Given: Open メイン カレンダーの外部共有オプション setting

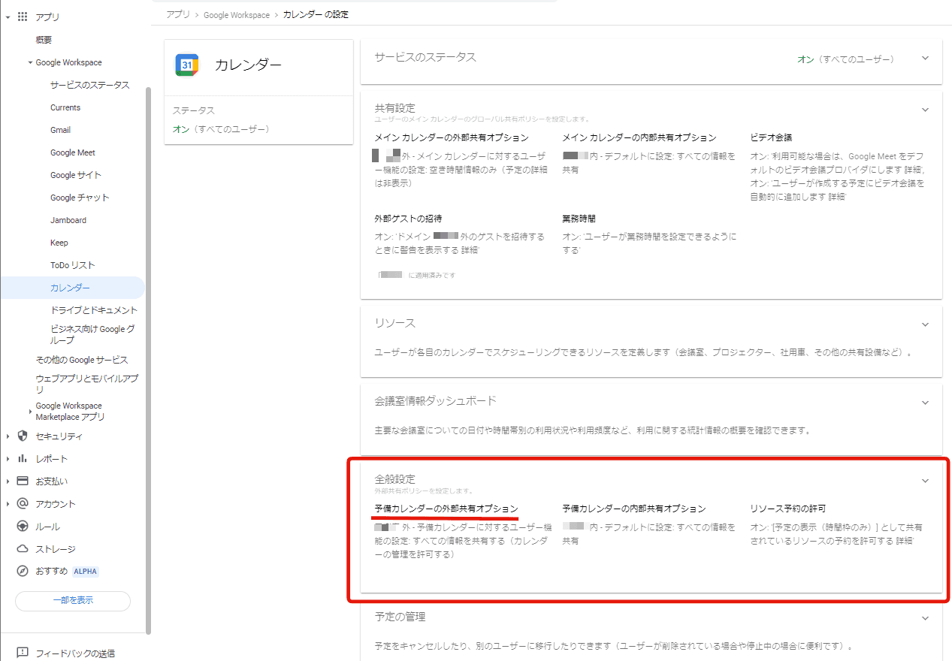Looking at the screenshot, I should 452,138.
